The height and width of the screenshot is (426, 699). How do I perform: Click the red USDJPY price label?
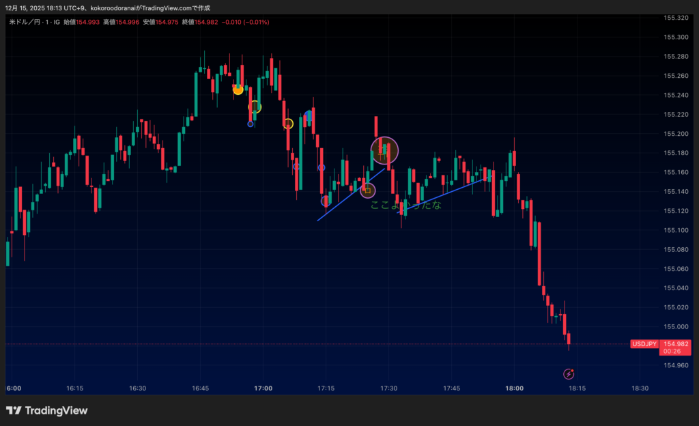pos(644,344)
